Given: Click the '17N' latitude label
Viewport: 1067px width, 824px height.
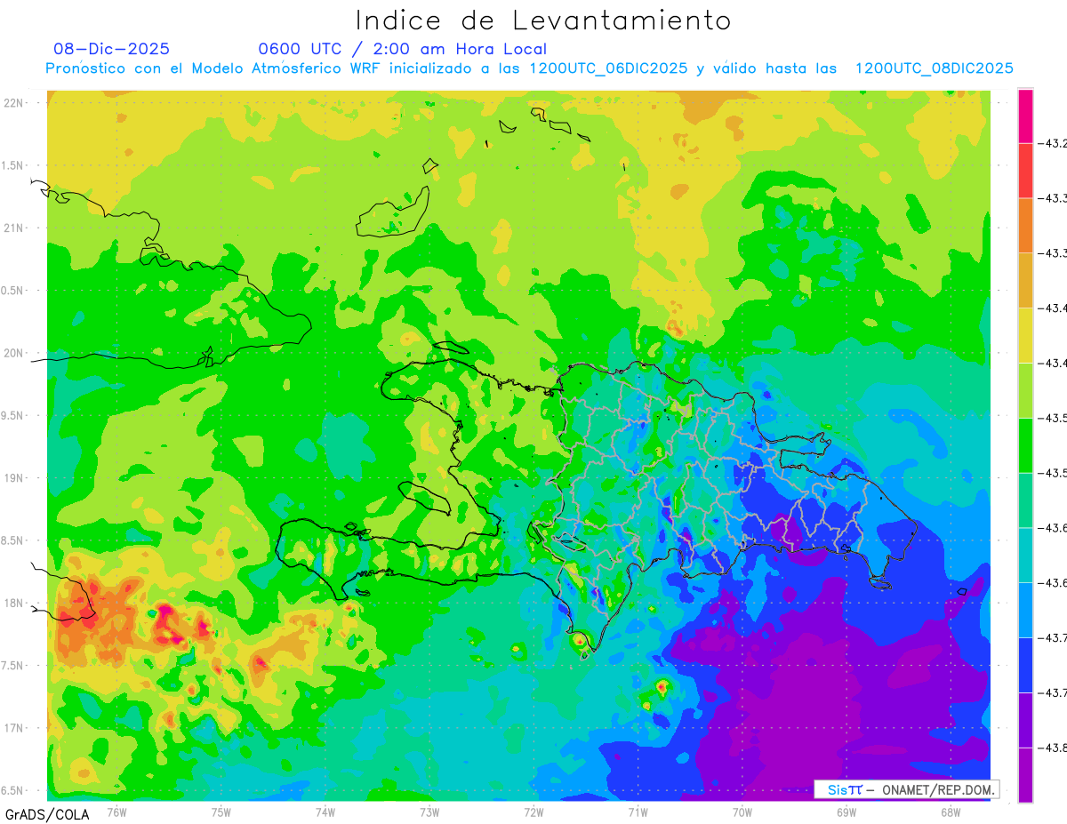Looking at the screenshot, I should click(x=14, y=727).
